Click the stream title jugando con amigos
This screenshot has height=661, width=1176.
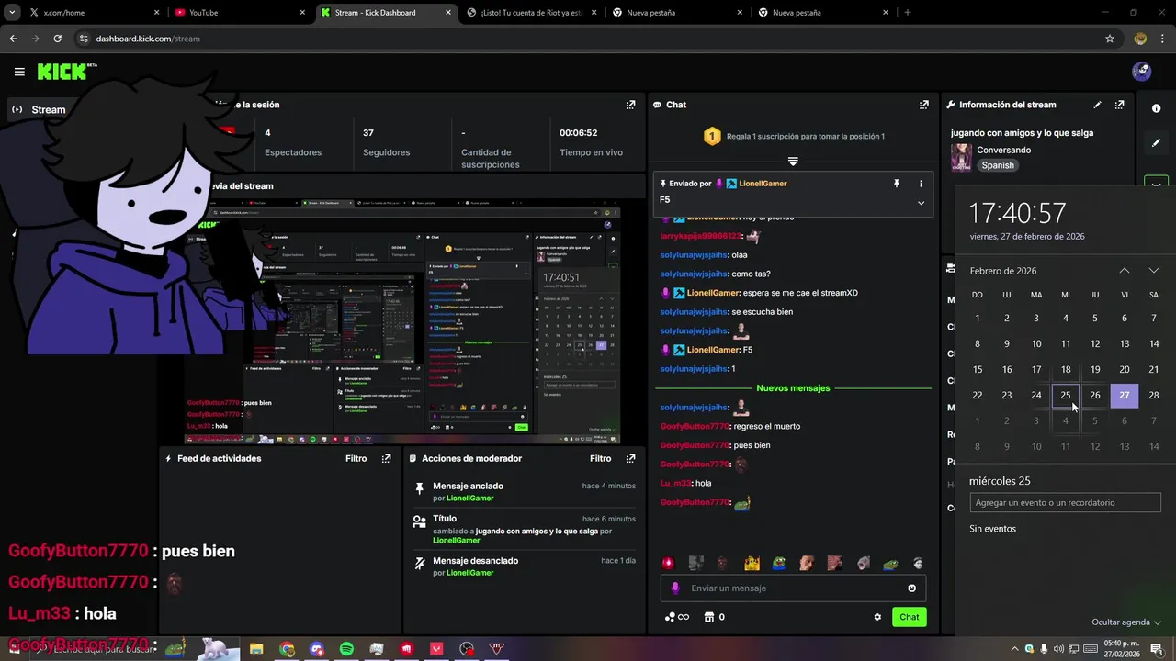(x=1022, y=132)
